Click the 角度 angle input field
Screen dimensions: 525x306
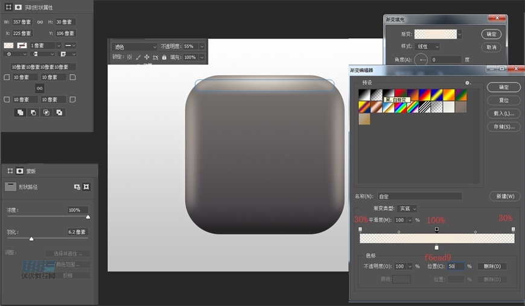445,60
